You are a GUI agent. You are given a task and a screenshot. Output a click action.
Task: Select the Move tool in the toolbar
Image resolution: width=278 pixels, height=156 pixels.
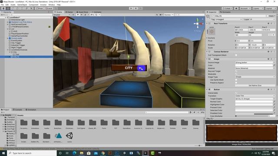[8, 8]
